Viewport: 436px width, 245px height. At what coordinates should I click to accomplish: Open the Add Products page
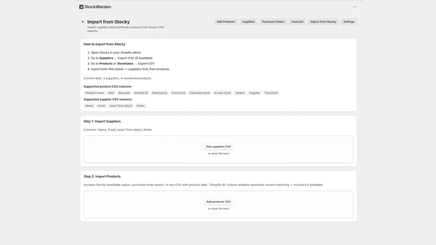click(x=226, y=22)
